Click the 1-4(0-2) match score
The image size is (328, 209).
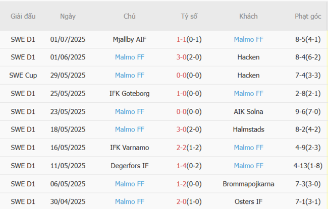[189, 166]
